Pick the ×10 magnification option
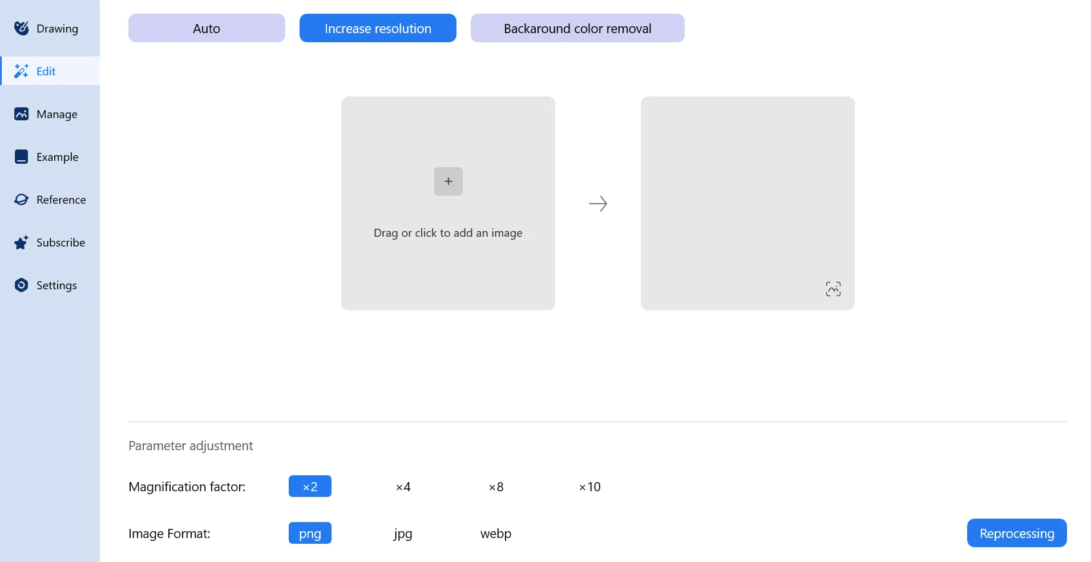The width and height of the screenshot is (1091, 562). point(589,487)
